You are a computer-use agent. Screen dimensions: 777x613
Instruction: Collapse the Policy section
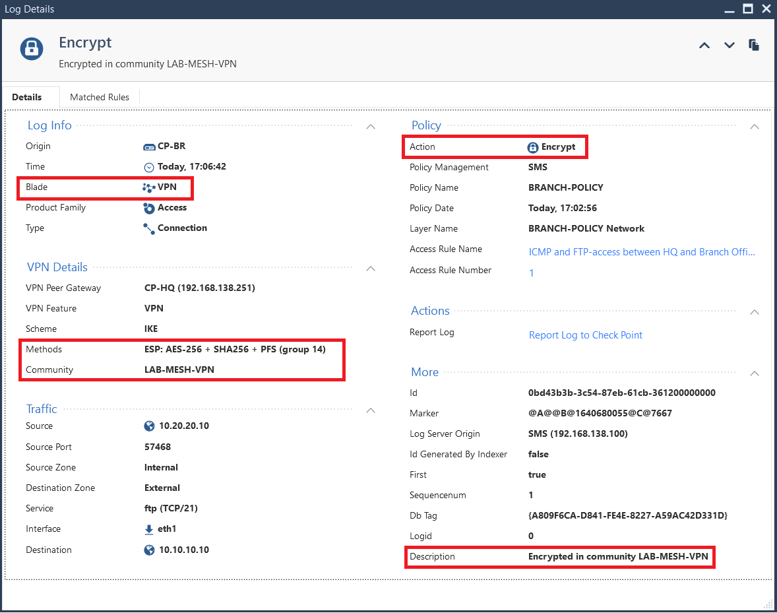coord(755,127)
